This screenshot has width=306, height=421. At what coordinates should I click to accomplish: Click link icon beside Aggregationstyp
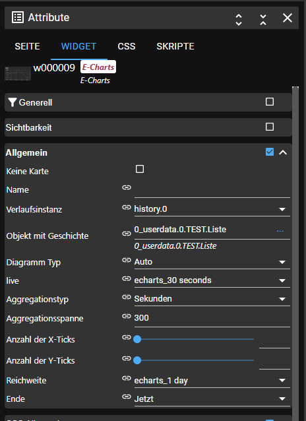click(x=127, y=297)
